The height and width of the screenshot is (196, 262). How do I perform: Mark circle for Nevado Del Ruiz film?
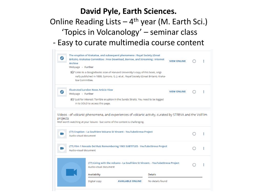tap(194, 148)
